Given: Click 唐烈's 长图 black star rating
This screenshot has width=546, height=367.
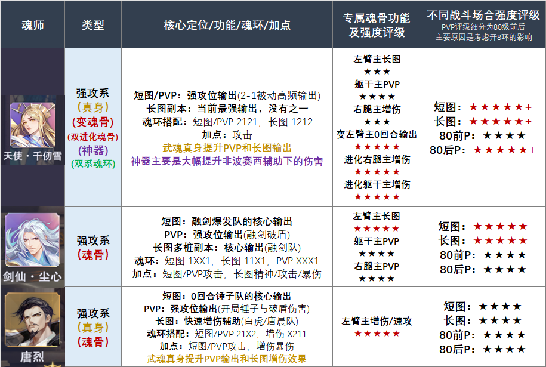Looking at the screenshot, I should (x=500, y=320).
